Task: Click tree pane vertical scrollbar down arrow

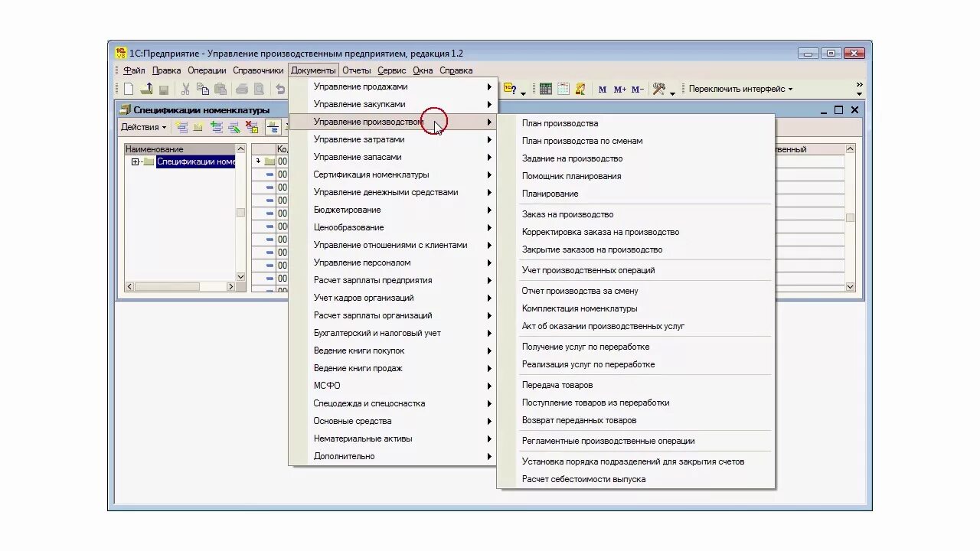Action: [240, 277]
